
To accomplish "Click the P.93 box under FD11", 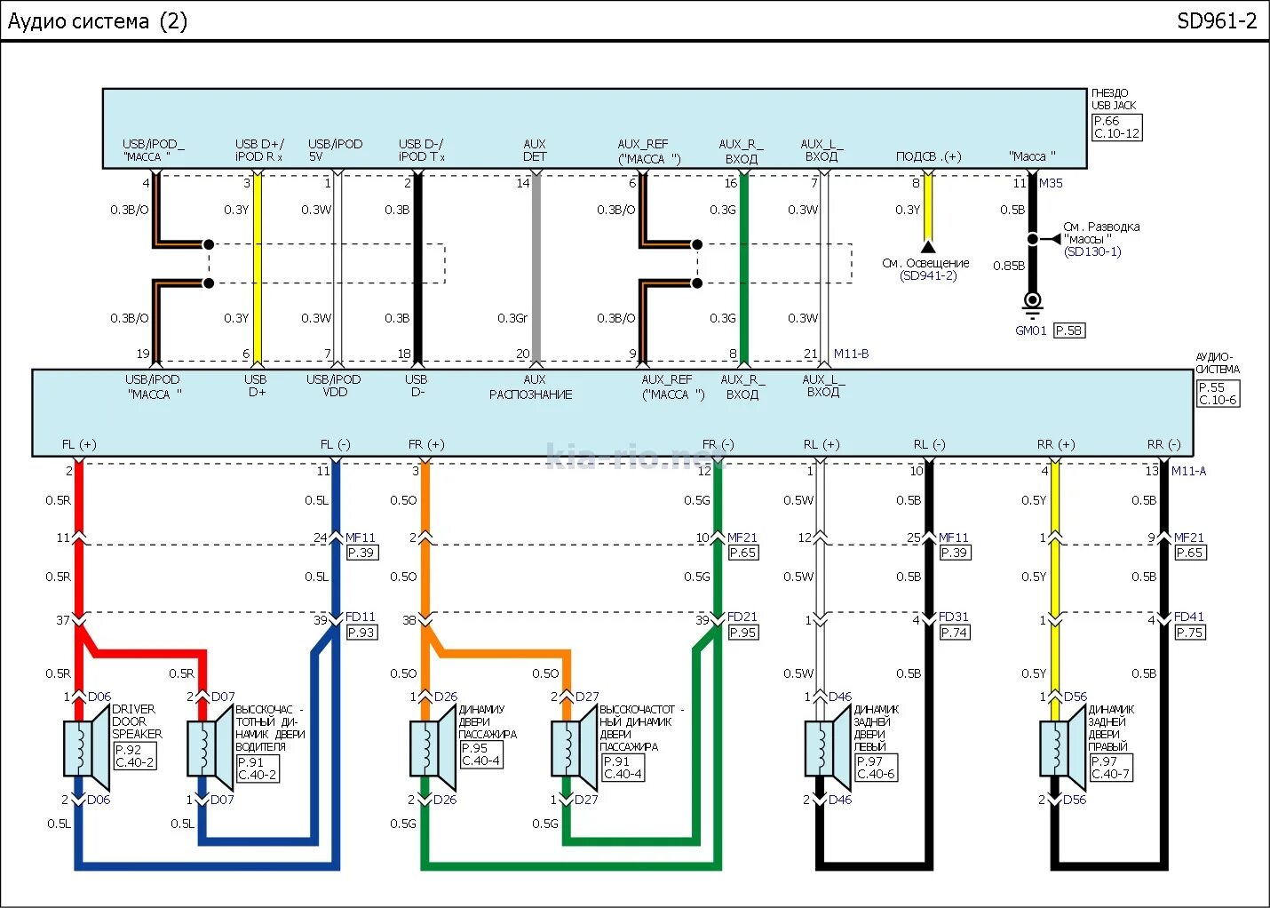I will tap(361, 633).
